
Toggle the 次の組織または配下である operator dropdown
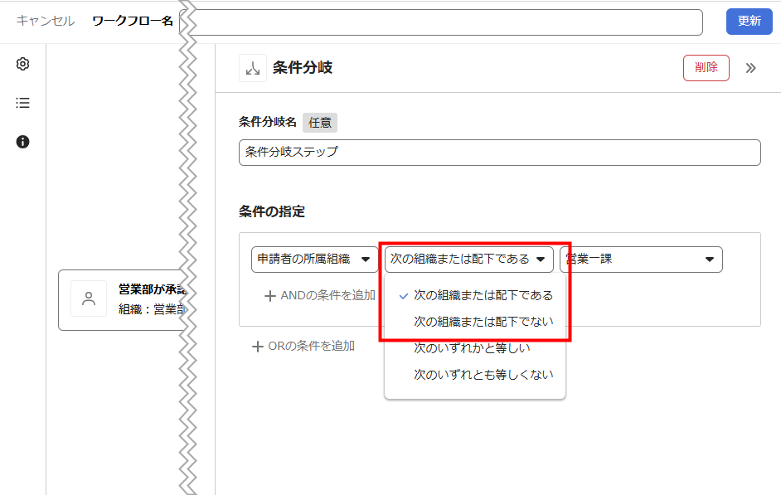pyautogui.click(x=468, y=260)
